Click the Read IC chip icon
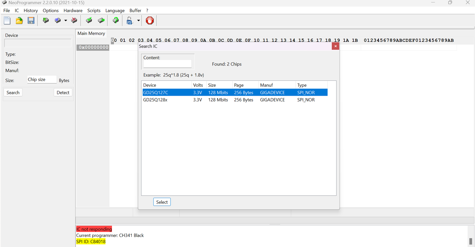The height and width of the screenshot is (247, 475). pyautogui.click(x=46, y=21)
